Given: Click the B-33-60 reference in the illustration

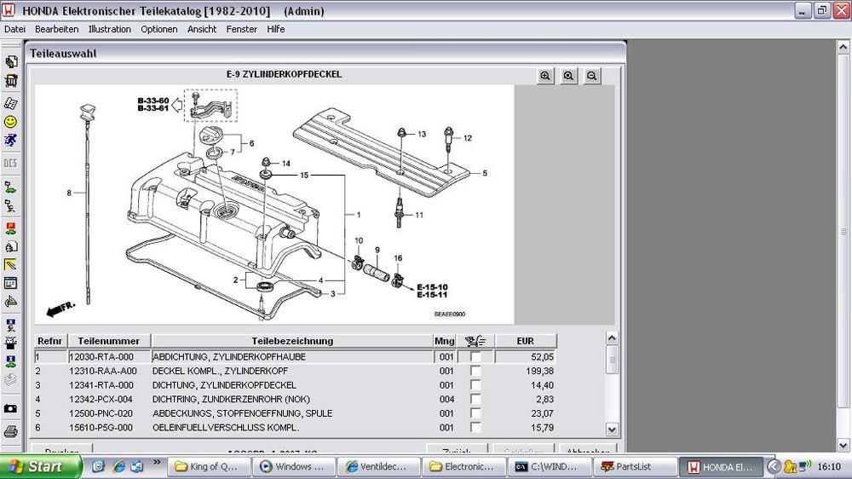Looking at the screenshot, I should [153, 101].
